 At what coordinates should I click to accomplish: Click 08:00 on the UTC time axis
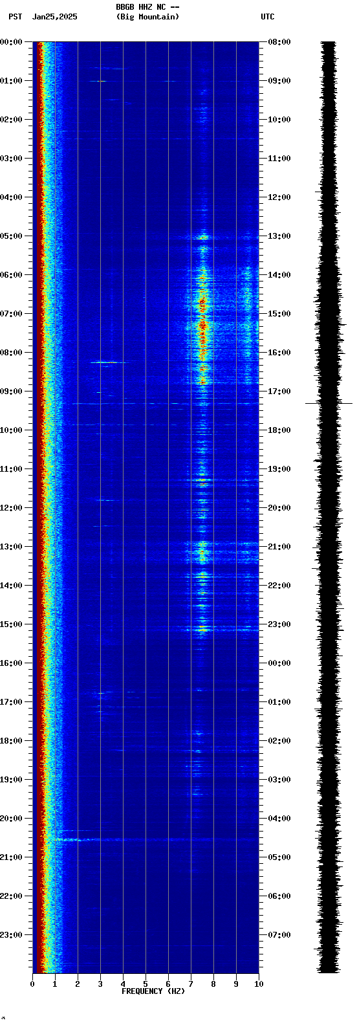[279, 42]
